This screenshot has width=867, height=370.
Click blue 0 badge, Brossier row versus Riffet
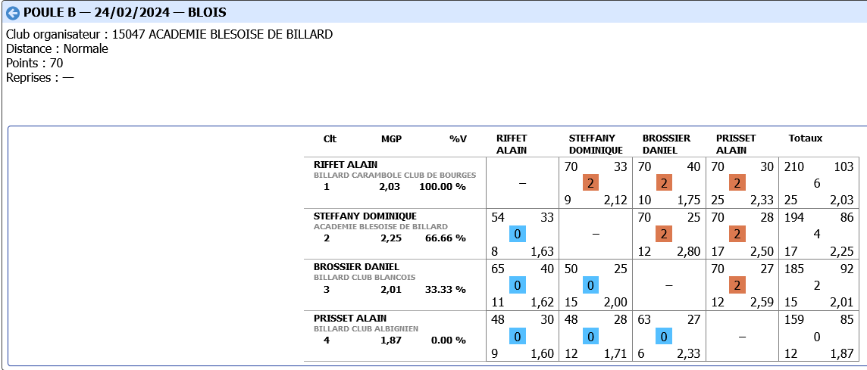coord(518,285)
